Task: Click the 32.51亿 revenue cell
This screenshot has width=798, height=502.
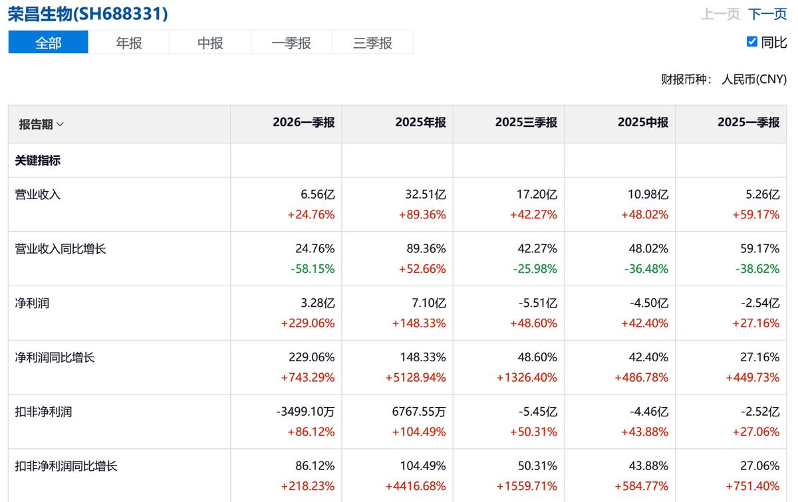Action: [x=426, y=195]
